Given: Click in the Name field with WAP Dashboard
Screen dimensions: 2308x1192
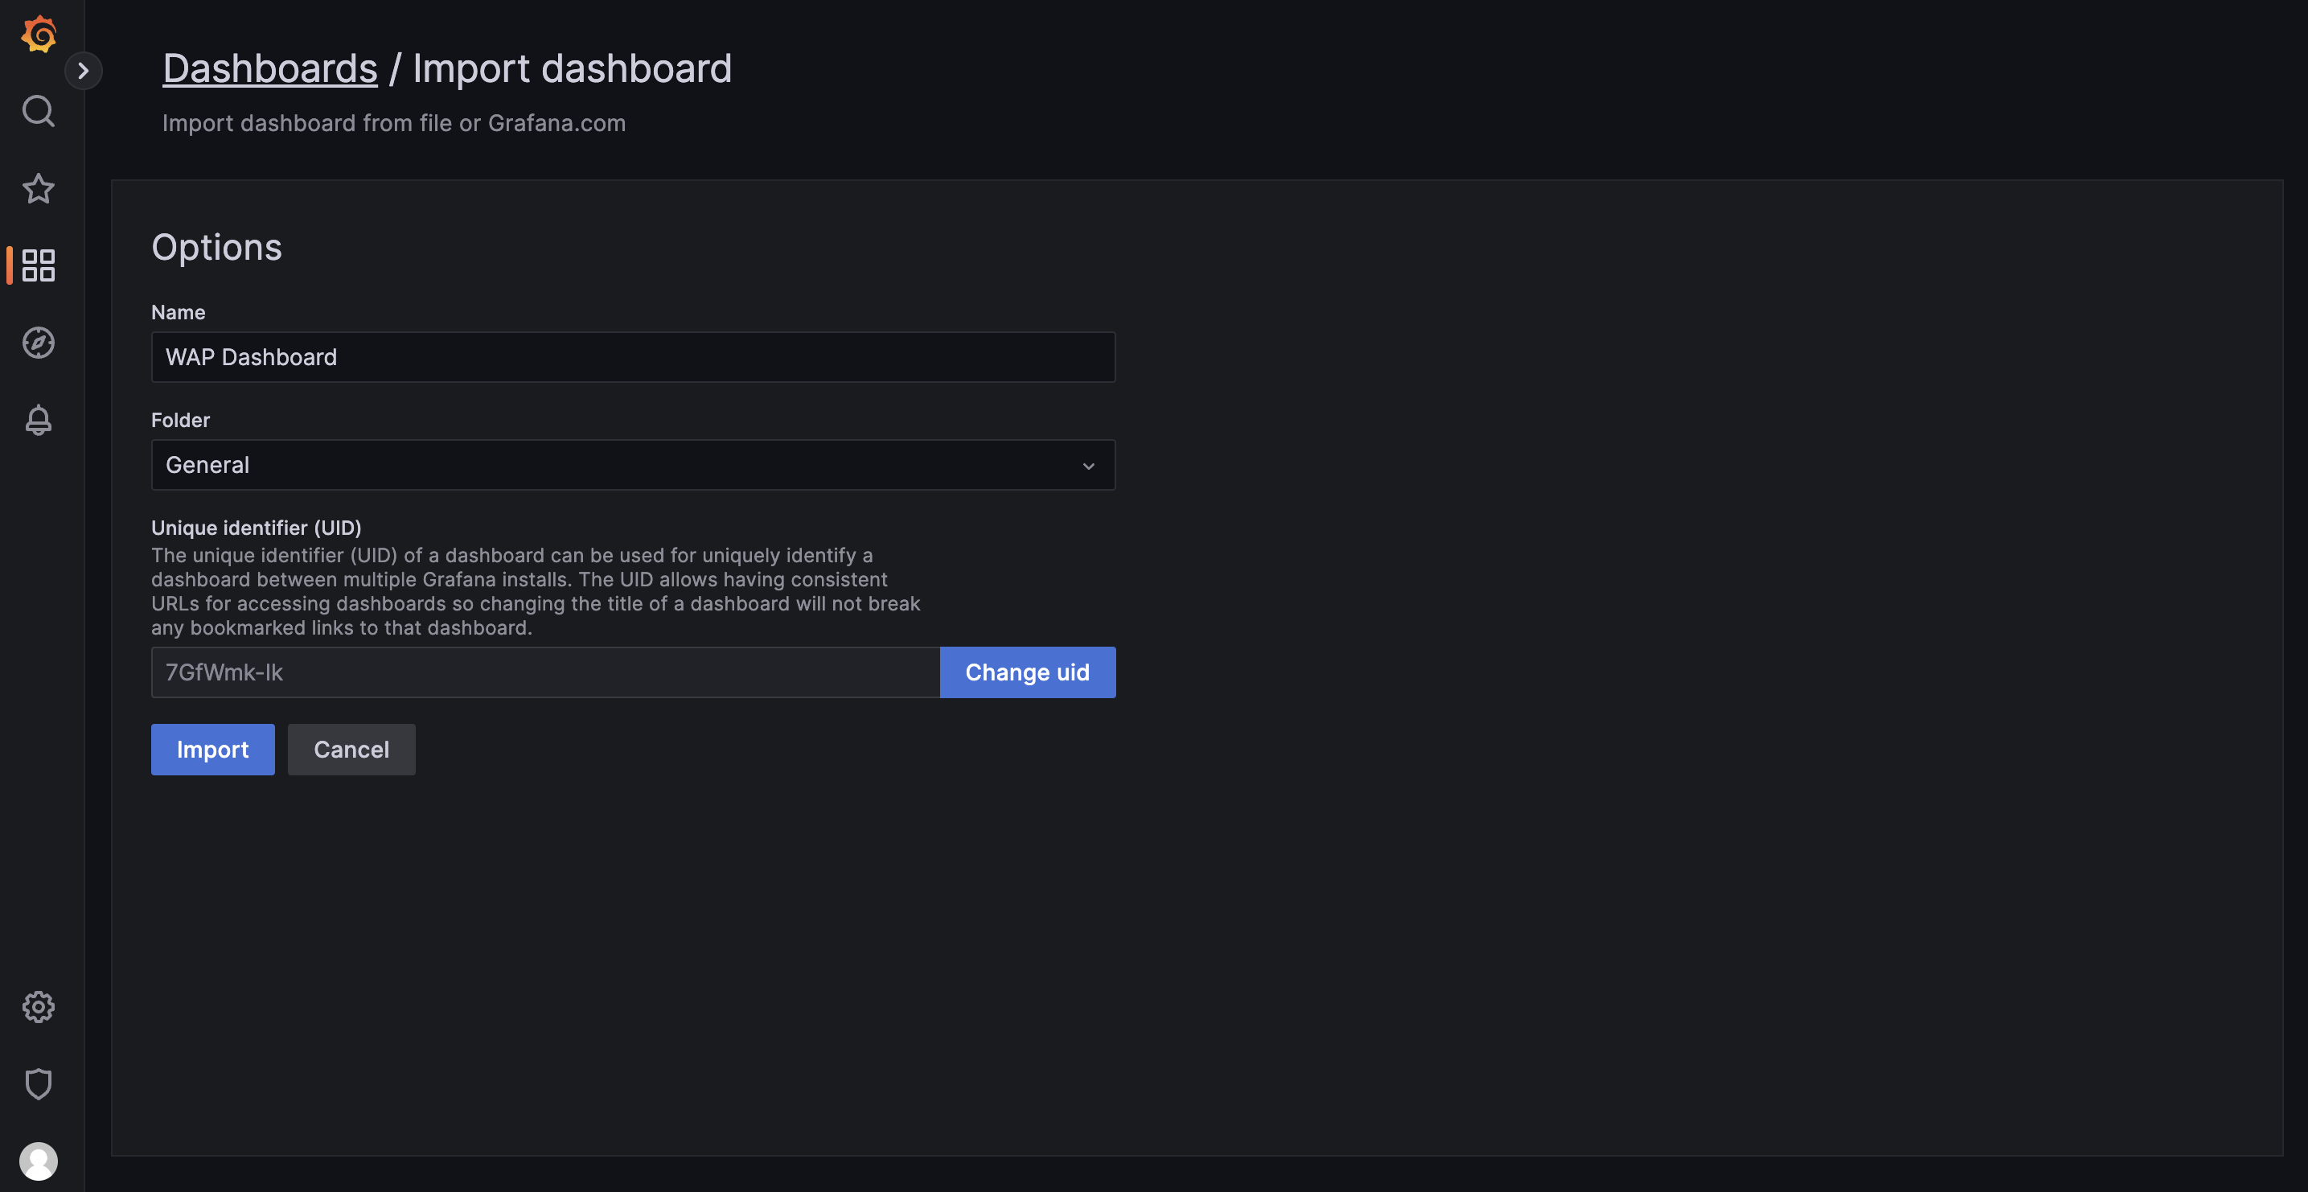Looking at the screenshot, I should coord(633,358).
